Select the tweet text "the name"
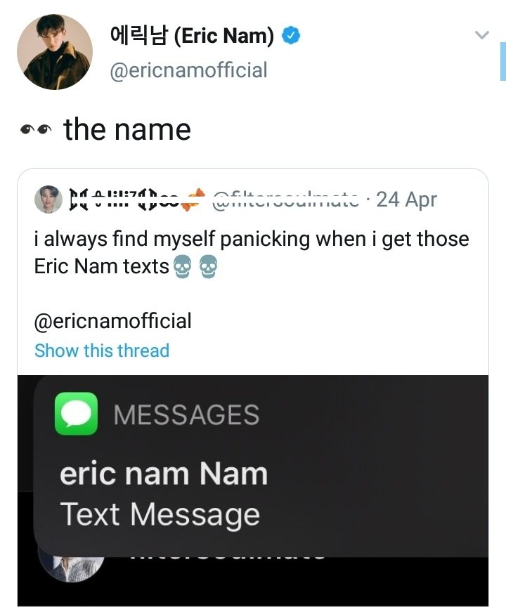 pos(127,130)
